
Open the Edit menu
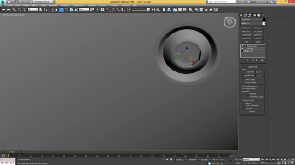click(10, 5)
